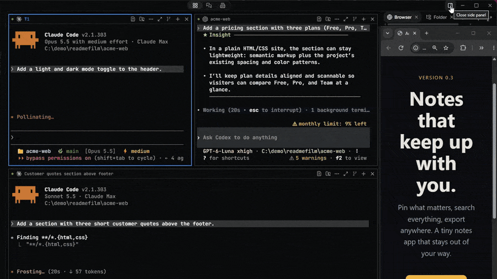The width and height of the screenshot is (497, 279).
Task: Show hidden toolbar items with double chevron
Action: 482,48
